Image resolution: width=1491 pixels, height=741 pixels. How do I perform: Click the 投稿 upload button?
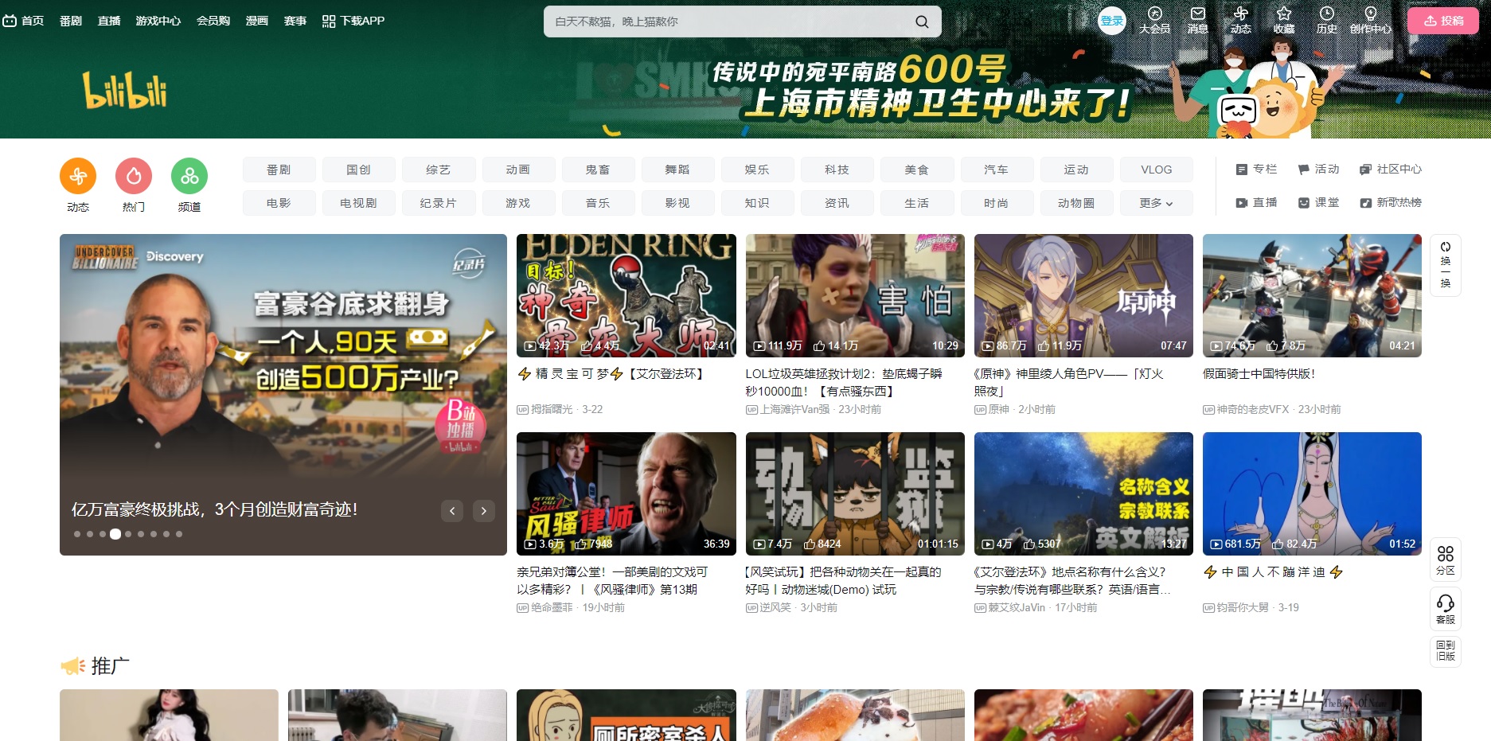tap(1442, 21)
